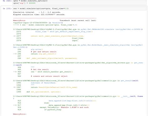Click line 918 'except ValueError: #Handle 1.#INF's and such'
This screenshot has height=116, width=148.
[53, 107]
